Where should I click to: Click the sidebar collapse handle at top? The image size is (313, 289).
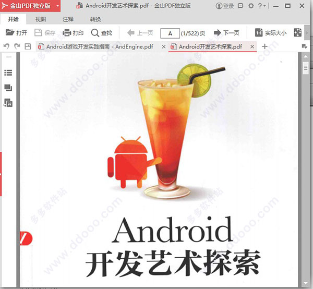point(8,57)
